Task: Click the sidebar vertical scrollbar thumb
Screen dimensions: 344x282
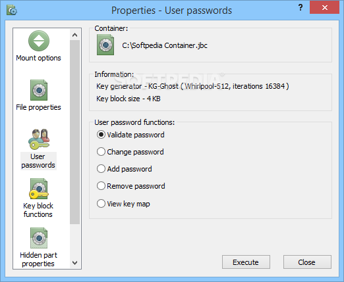Action: coord(75,132)
